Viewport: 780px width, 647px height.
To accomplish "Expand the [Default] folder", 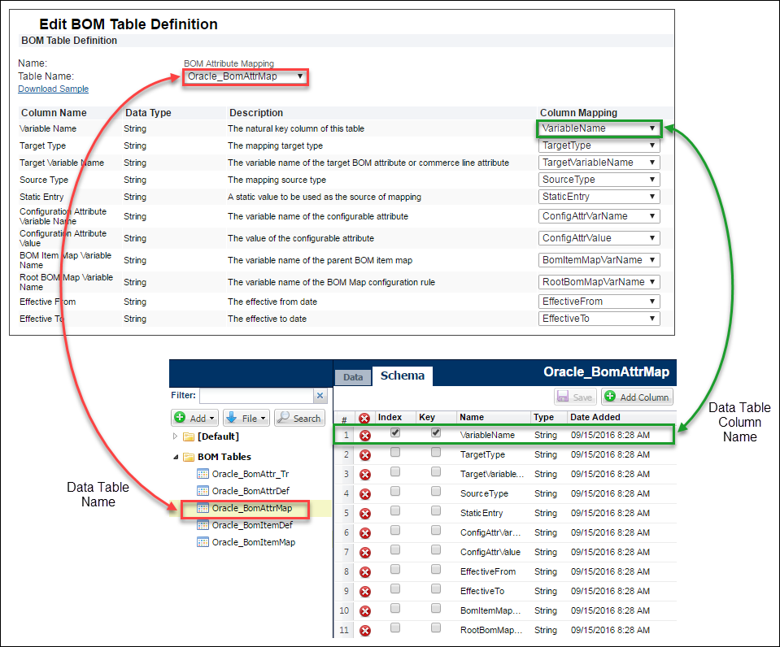I will tap(176, 436).
